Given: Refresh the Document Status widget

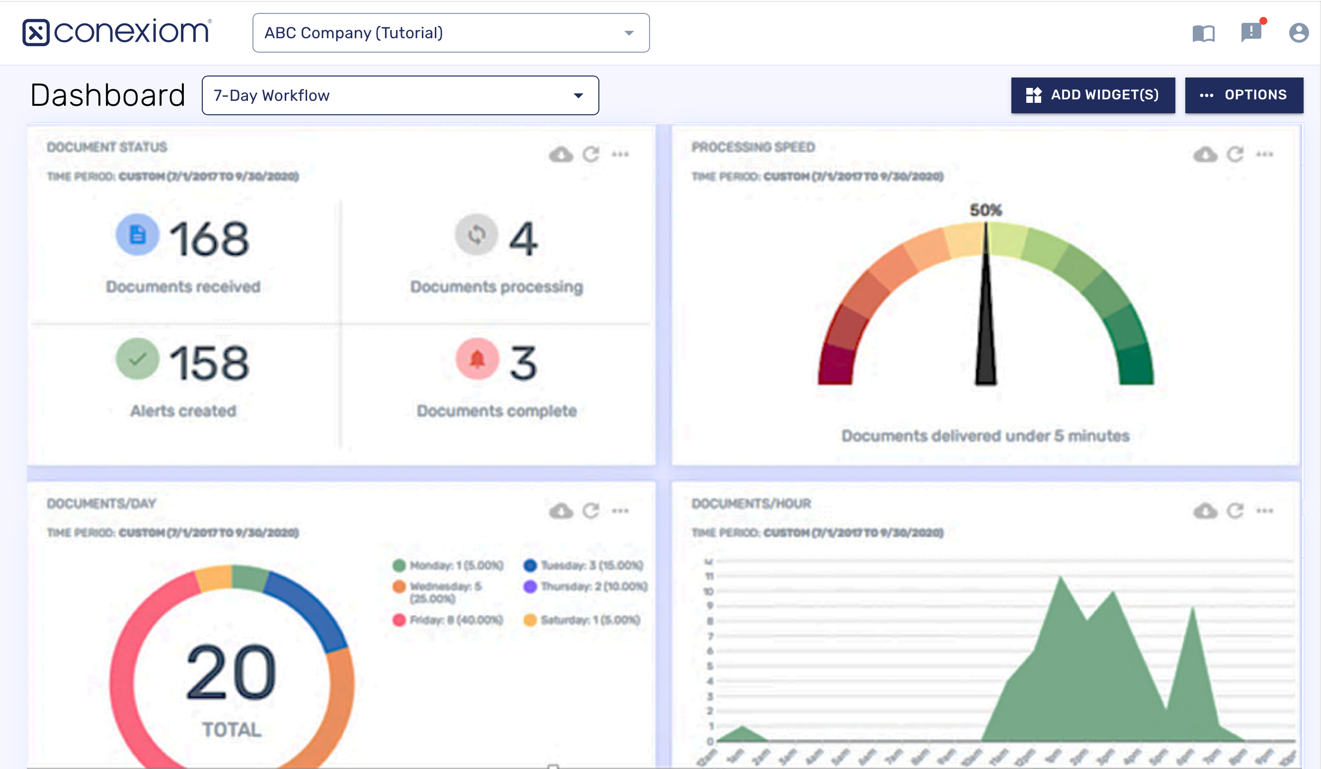Looking at the screenshot, I should click(591, 154).
